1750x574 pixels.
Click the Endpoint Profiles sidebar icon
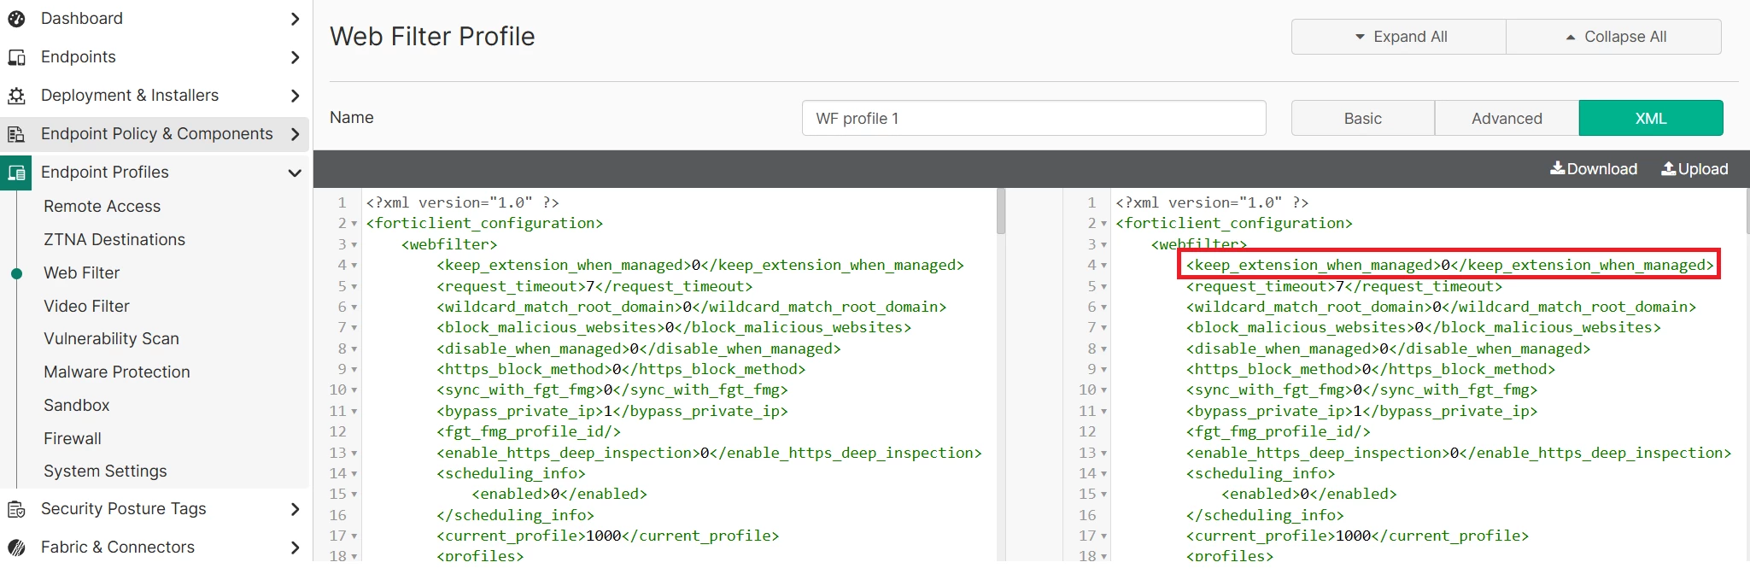click(x=16, y=173)
